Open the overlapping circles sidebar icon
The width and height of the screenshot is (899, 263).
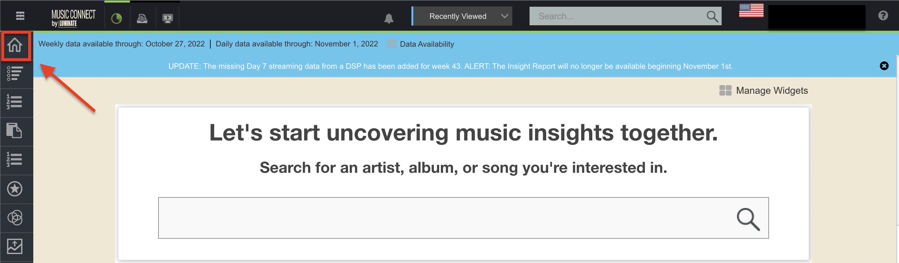point(15,218)
